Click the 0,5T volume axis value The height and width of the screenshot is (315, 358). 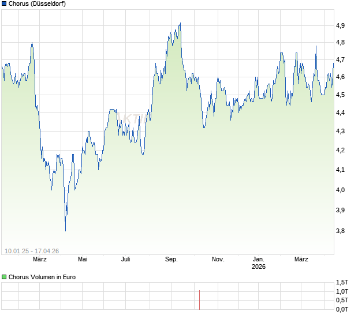[342, 300]
